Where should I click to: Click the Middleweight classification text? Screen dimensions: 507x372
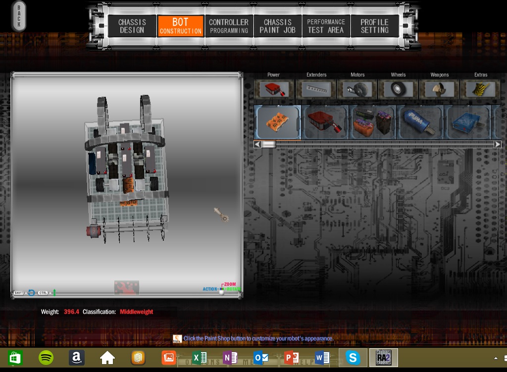pyautogui.click(x=137, y=312)
